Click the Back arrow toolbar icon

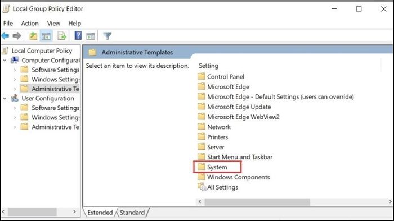(6, 36)
